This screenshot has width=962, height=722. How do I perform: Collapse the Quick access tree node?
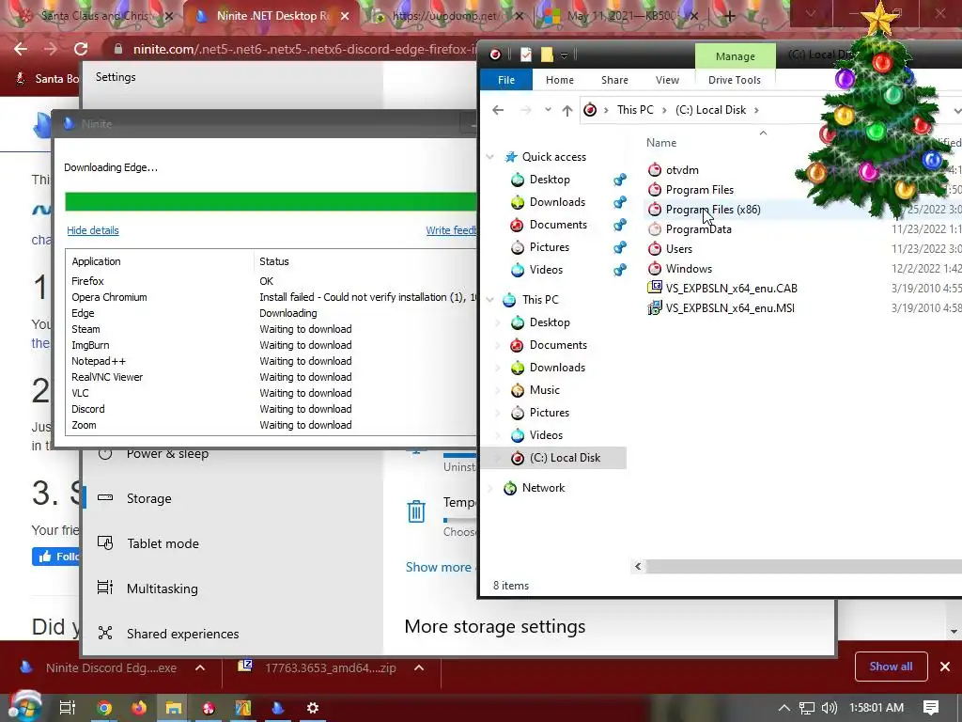point(489,157)
